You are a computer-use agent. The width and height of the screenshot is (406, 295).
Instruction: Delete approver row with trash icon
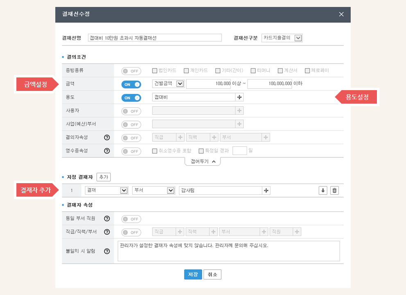pyautogui.click(x=335, y=191)
